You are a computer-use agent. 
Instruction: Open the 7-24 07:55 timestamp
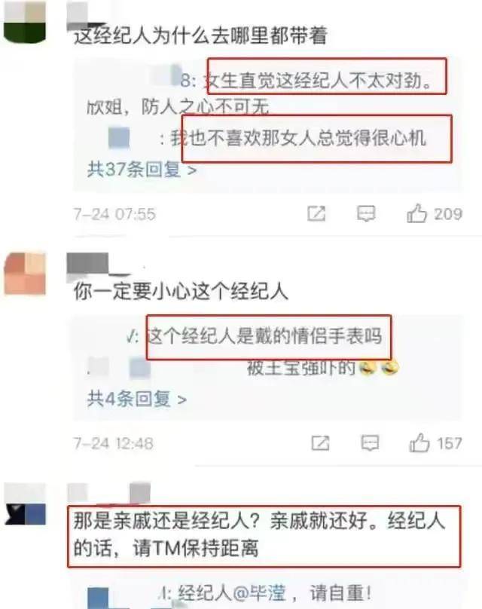point(114,214)
